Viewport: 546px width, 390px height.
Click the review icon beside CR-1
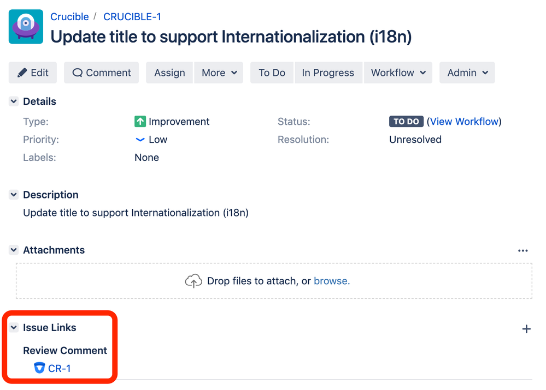39,368
